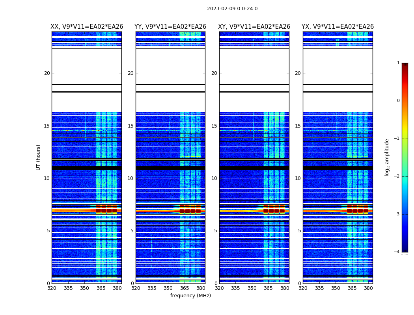Click the 5 y-axis tick of the YX panel
This screenshot has height=315, width=414.
tap(299, 231)
